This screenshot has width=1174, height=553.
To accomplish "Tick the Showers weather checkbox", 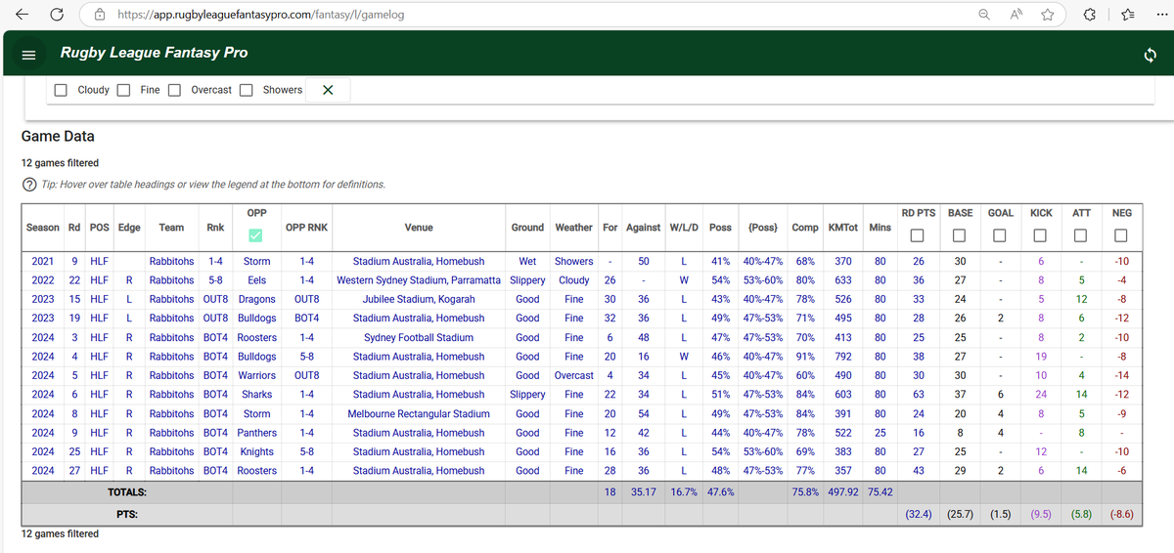I will pos(247,90).
